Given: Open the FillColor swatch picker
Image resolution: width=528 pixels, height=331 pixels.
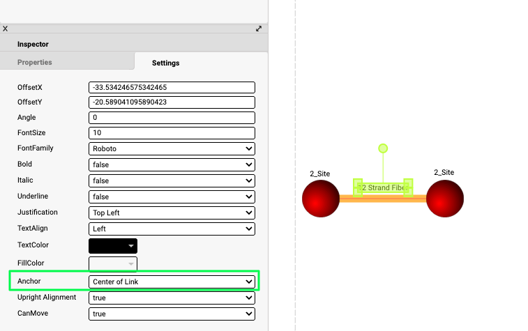Looking at the screenshot, I should [113, 263].
